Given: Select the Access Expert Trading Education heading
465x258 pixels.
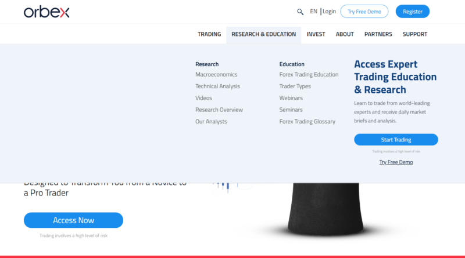Looking at the screenshot, I should point(395,77).
